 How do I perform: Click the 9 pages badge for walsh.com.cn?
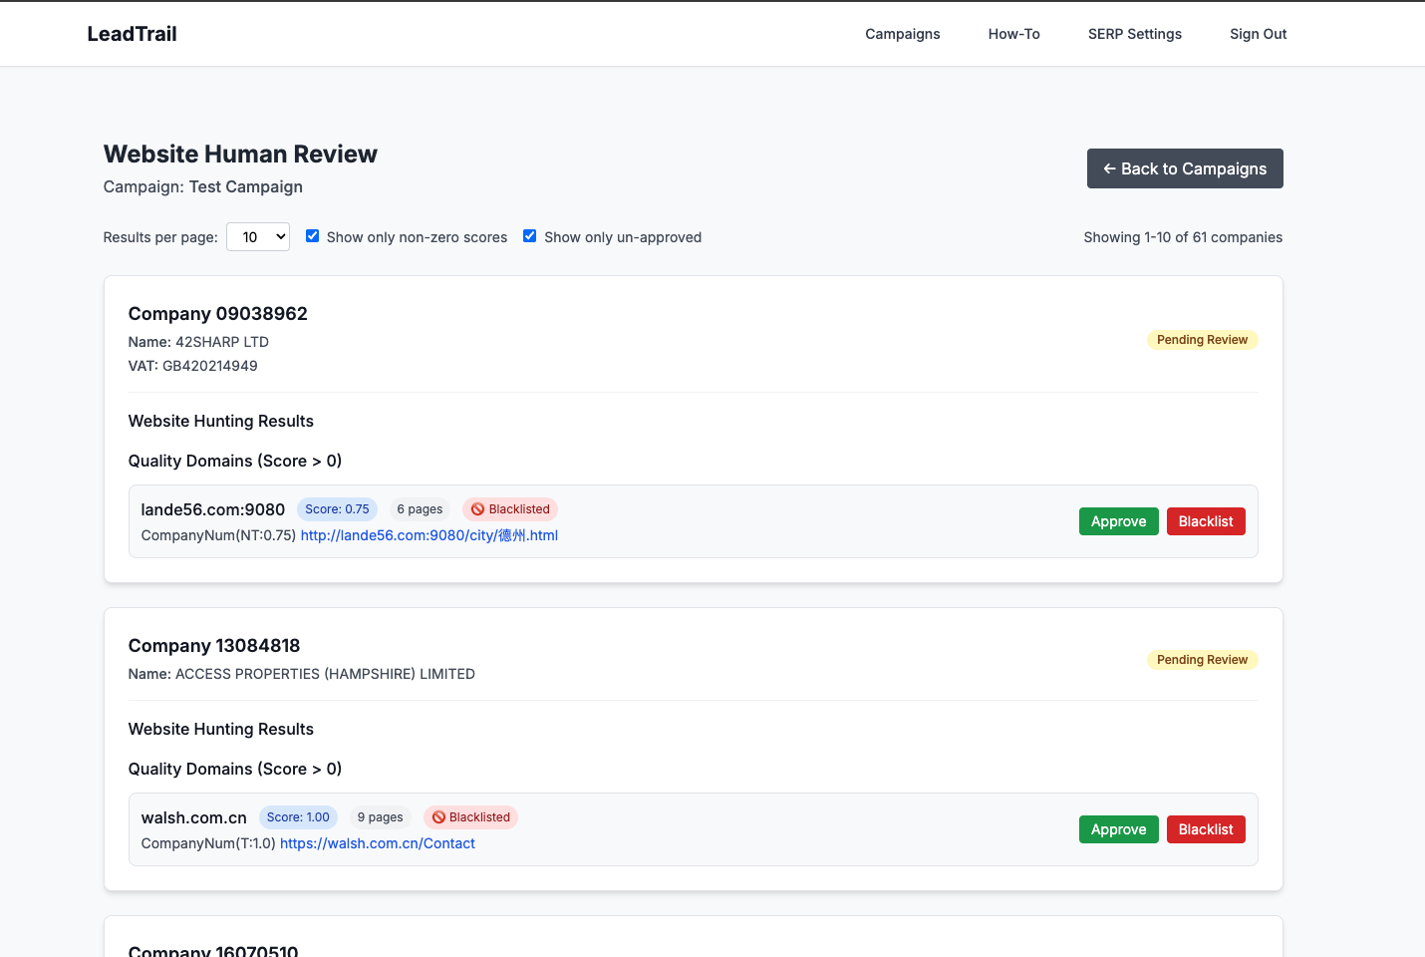tap(381, 816)
